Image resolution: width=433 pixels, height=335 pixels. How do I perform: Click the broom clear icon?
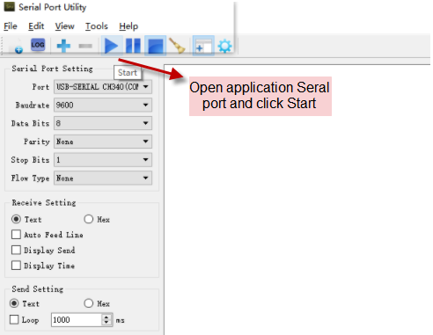coord(177,46)
